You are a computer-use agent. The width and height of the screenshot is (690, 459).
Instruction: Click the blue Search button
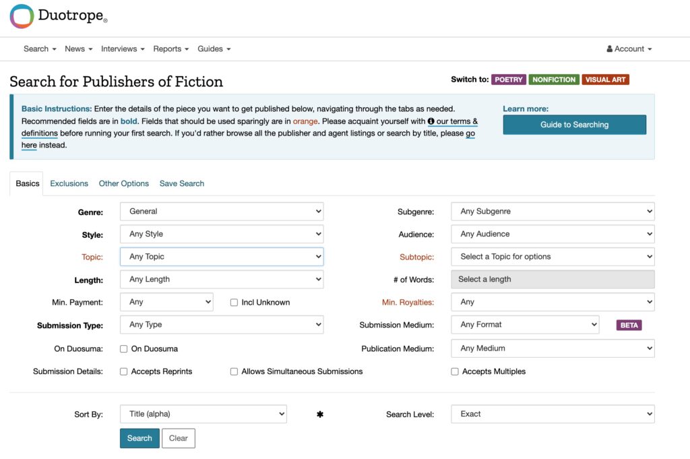(x=139, y=438)
